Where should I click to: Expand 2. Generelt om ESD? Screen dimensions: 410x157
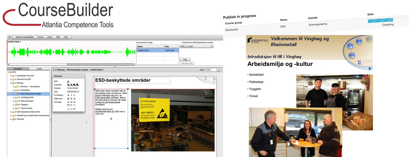pos(11,79)
